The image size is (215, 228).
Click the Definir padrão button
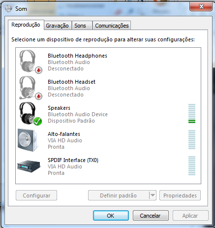coord(119,195)
